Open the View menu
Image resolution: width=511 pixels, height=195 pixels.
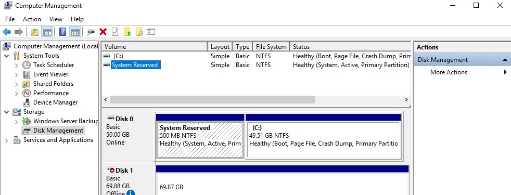[56, 19]
